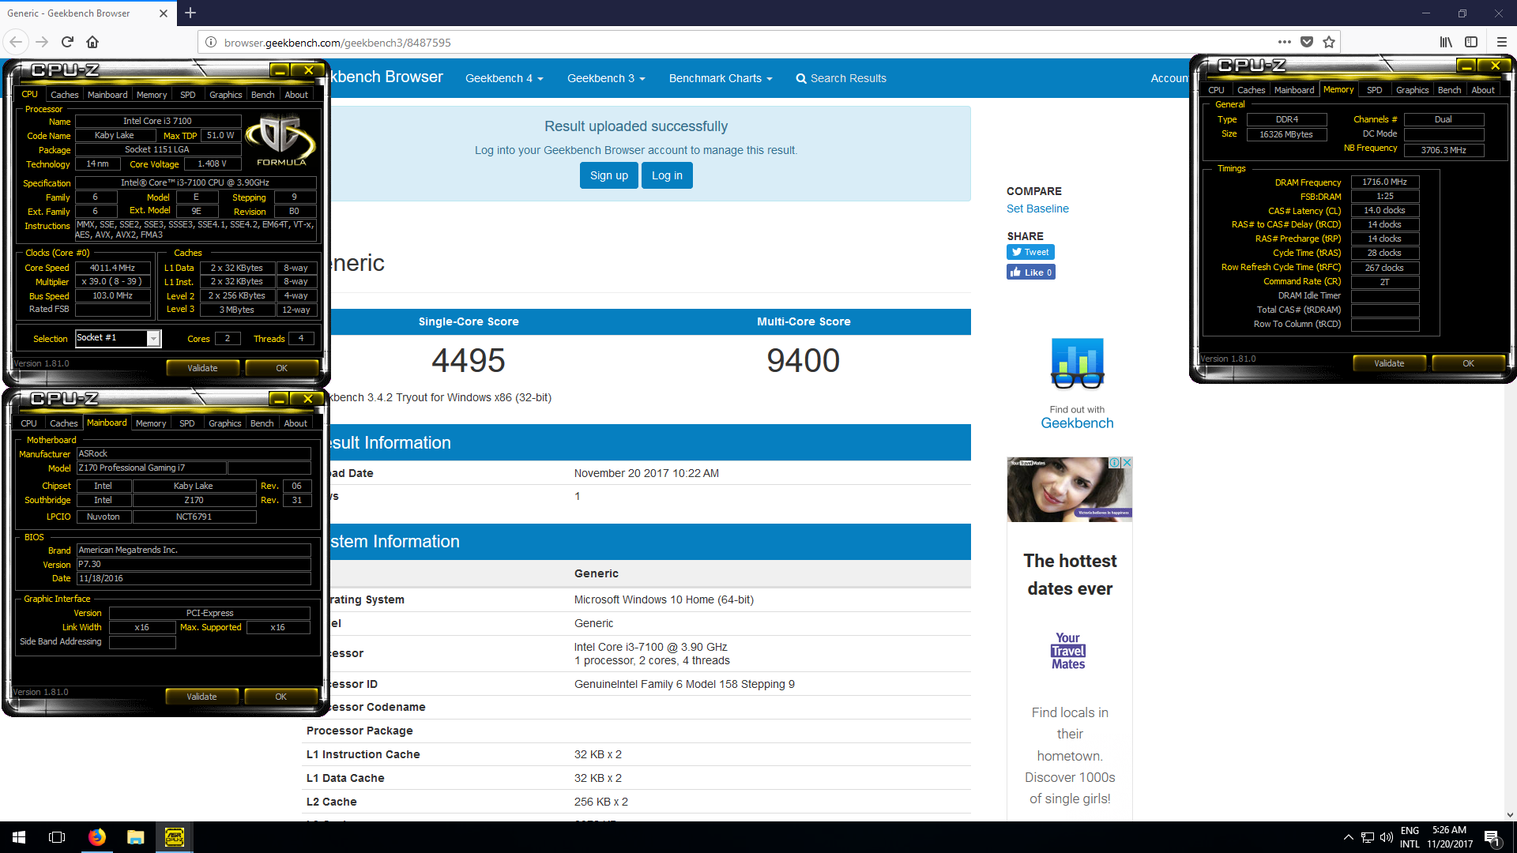Open Windows Start menu
This screenshot has width=1517, height=853.
tap(19, 837)
